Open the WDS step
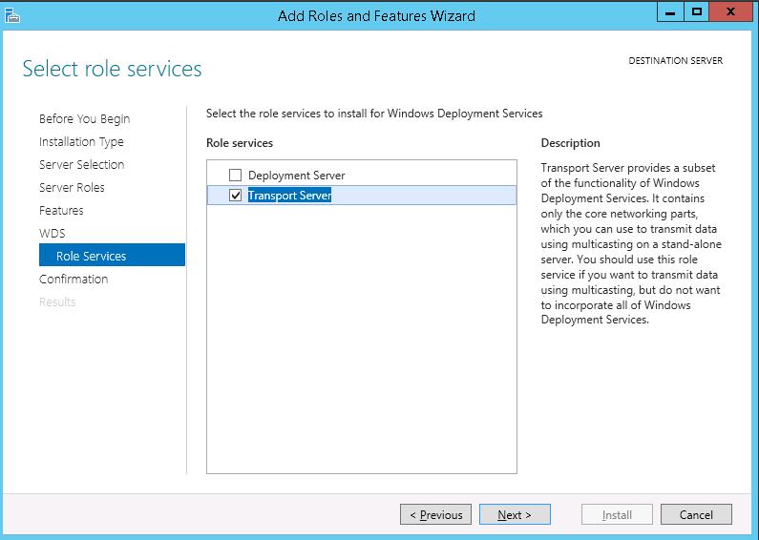The image size is (759, 540). (52, 233)
